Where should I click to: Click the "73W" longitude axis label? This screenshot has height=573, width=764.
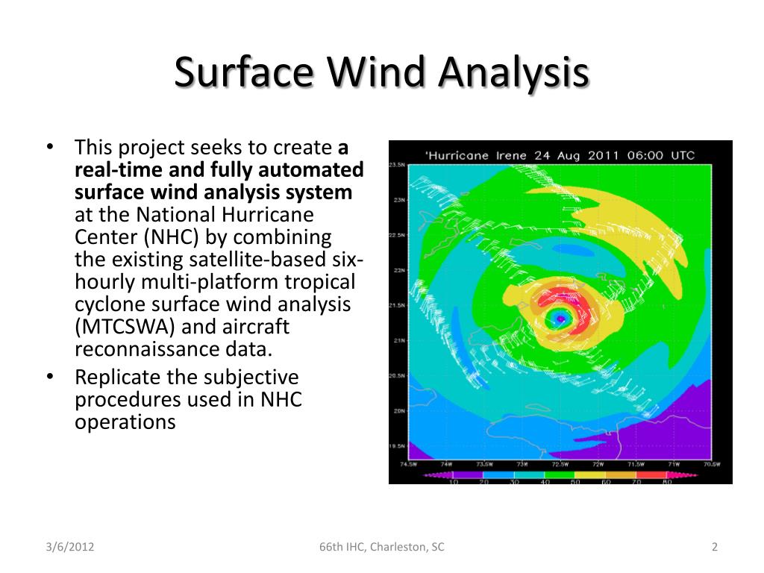522,464
